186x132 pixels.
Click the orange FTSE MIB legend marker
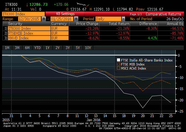tap(118, 64)
